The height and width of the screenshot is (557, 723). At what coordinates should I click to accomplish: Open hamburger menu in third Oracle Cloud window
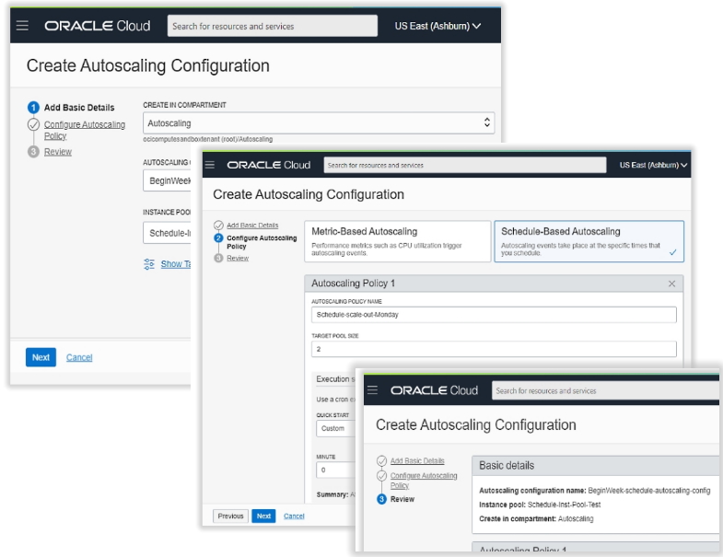coord(373,390)
